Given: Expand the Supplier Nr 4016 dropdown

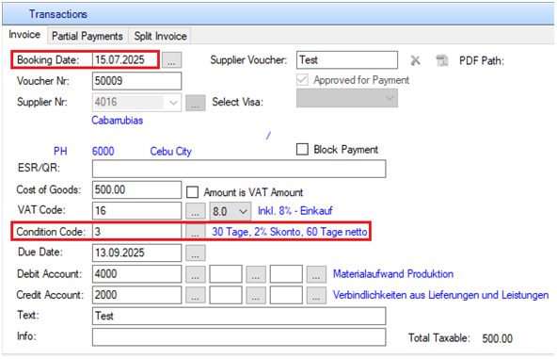Looking at the screenshot, I should pos(173,103).
